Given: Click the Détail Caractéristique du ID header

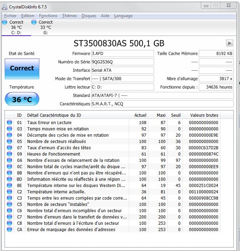Looking at the screenshot, I should [x=77, y=115].
